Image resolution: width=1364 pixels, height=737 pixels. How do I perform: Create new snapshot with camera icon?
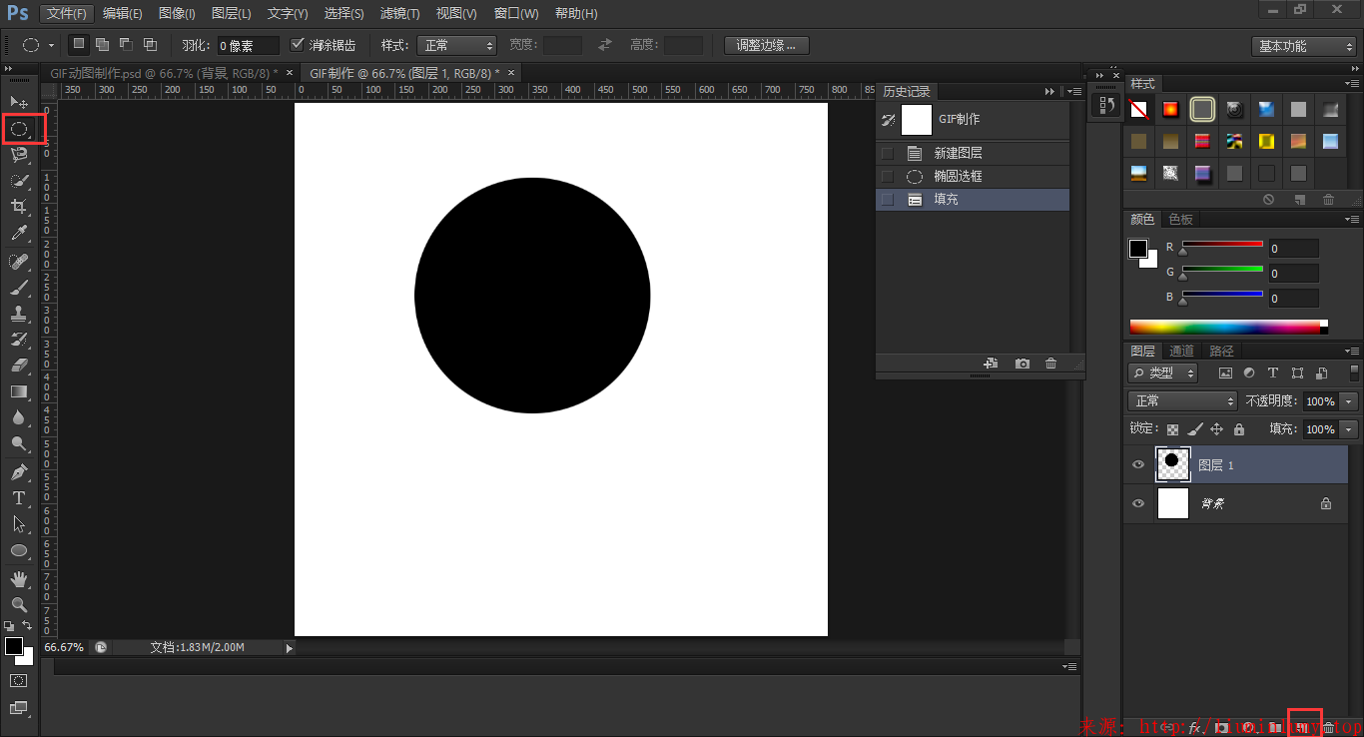tap(1023, 364)
